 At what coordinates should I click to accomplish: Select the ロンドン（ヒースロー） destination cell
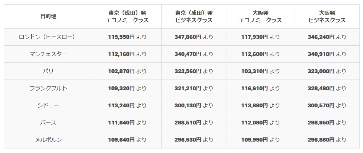[x=48, y=37]
